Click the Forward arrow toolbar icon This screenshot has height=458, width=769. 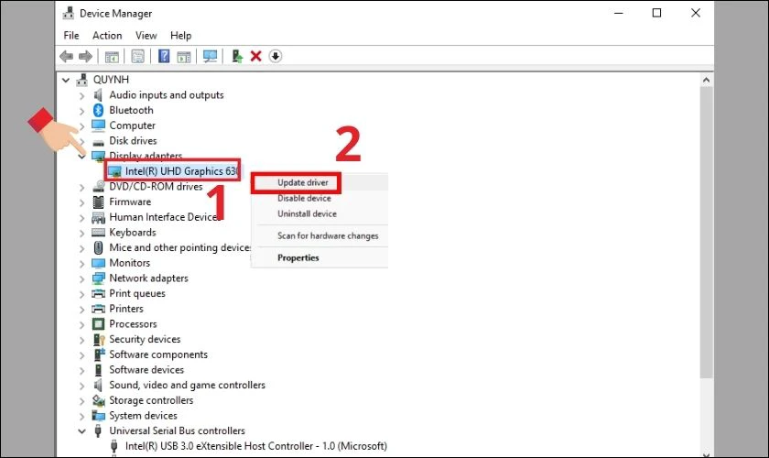pos(85,57)
